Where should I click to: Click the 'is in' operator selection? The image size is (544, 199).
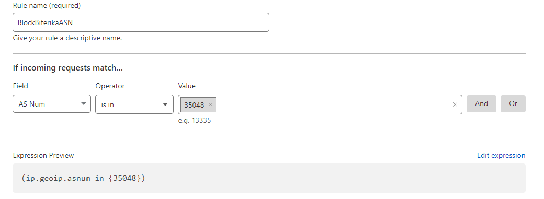coord(108,104)
